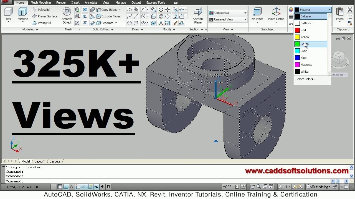Select the Line draw tool
This screenshot has height=199, width=355.
[136, 16]
